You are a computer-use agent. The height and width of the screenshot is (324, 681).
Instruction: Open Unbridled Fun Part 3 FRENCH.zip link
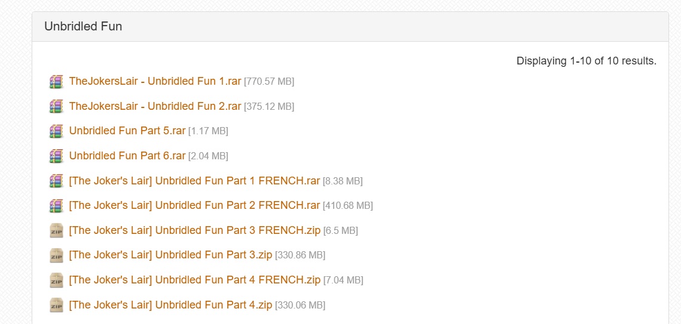pos(194,230)
